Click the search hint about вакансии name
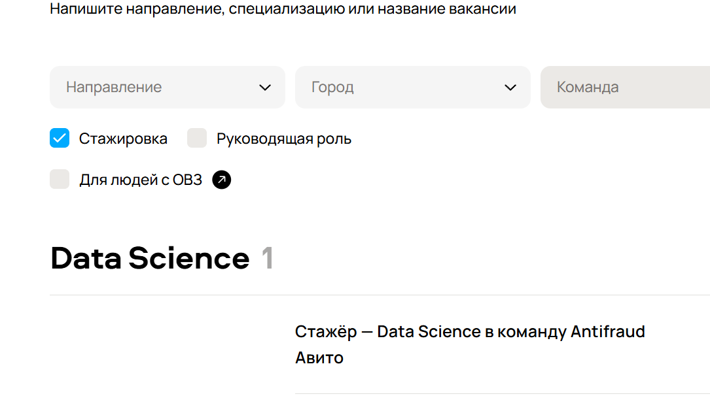This screenshot has height=411, width=710. [283, 8]
